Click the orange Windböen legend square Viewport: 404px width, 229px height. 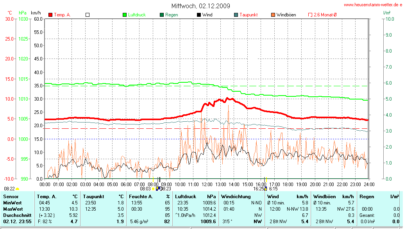[x=273, y=15]
